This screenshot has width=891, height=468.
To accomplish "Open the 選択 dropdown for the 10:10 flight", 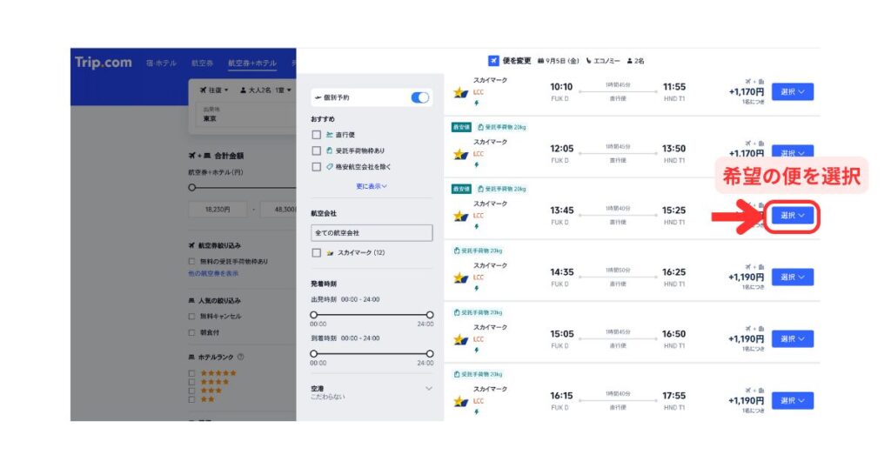I will [x=792, y=91].
